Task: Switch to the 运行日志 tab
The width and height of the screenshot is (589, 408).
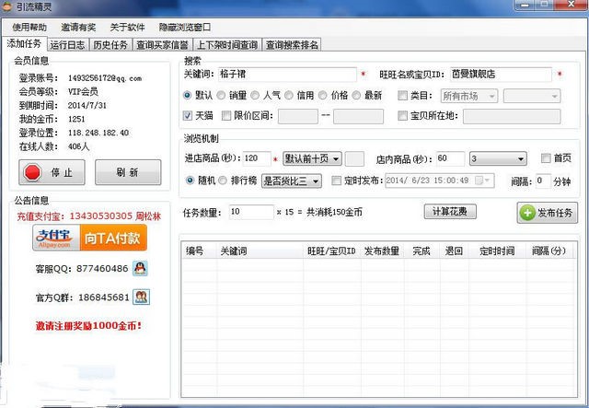Action: point(67,45)
